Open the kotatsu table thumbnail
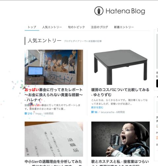This screenshot has height=166, width=158. coord(120,67)
